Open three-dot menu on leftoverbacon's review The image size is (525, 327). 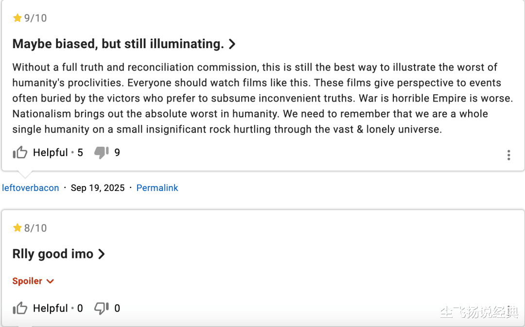tap(508, 155)
